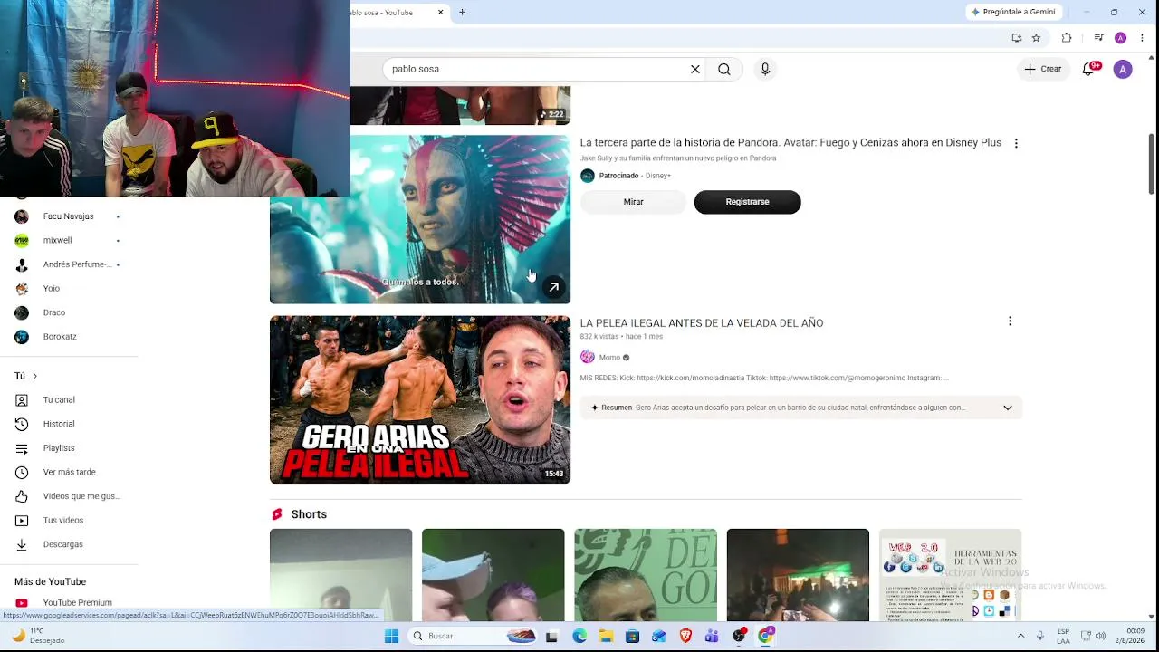Open the Disney+ advertiser avatar

click(588, 176)
